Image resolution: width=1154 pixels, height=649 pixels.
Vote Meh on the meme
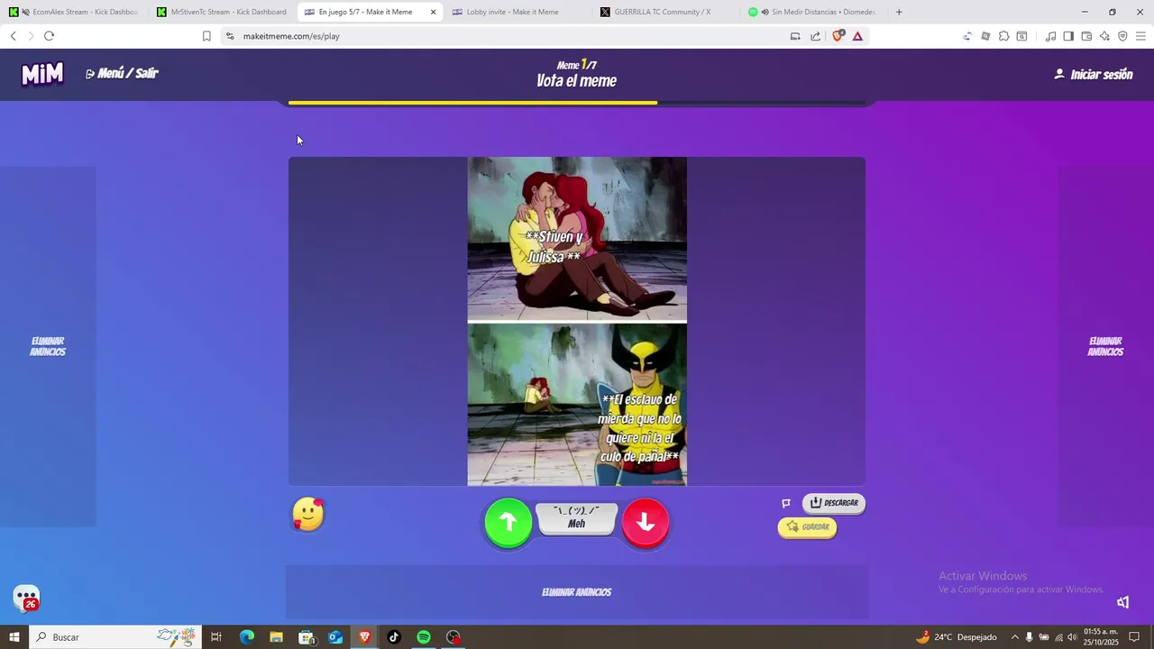click(577, 518)
